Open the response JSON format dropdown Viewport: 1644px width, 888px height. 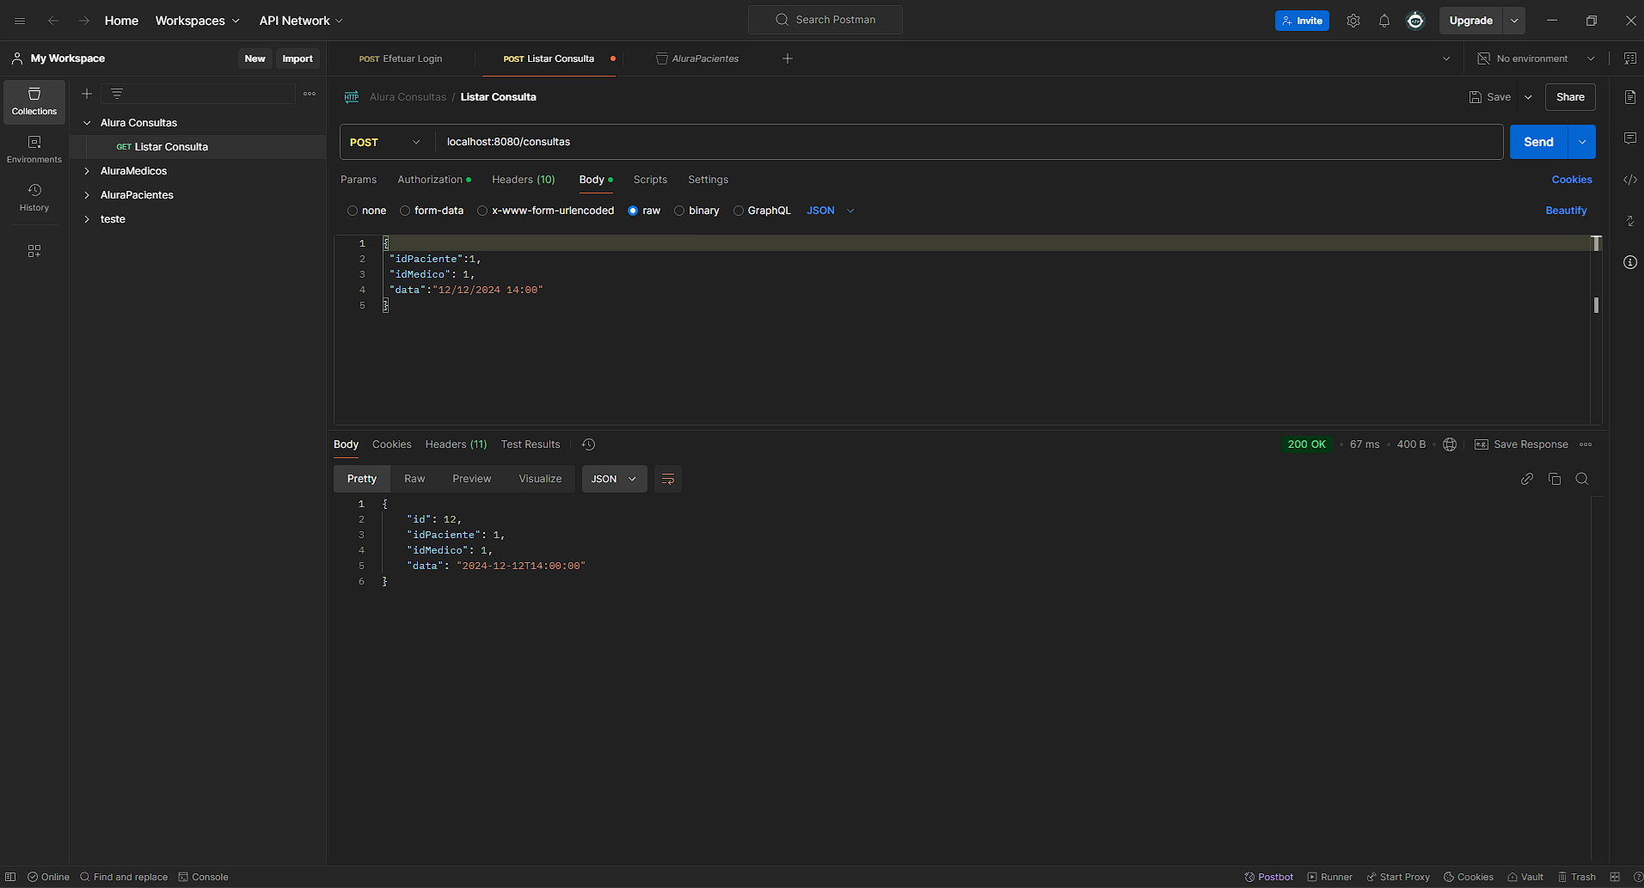point(614,479)
